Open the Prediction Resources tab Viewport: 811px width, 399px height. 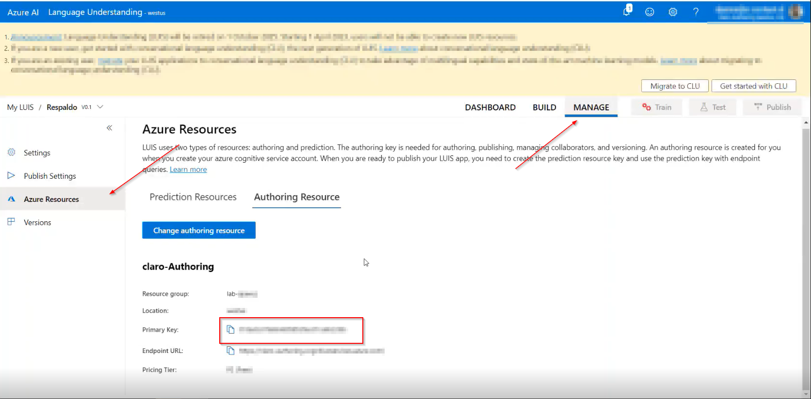(193, 197)
